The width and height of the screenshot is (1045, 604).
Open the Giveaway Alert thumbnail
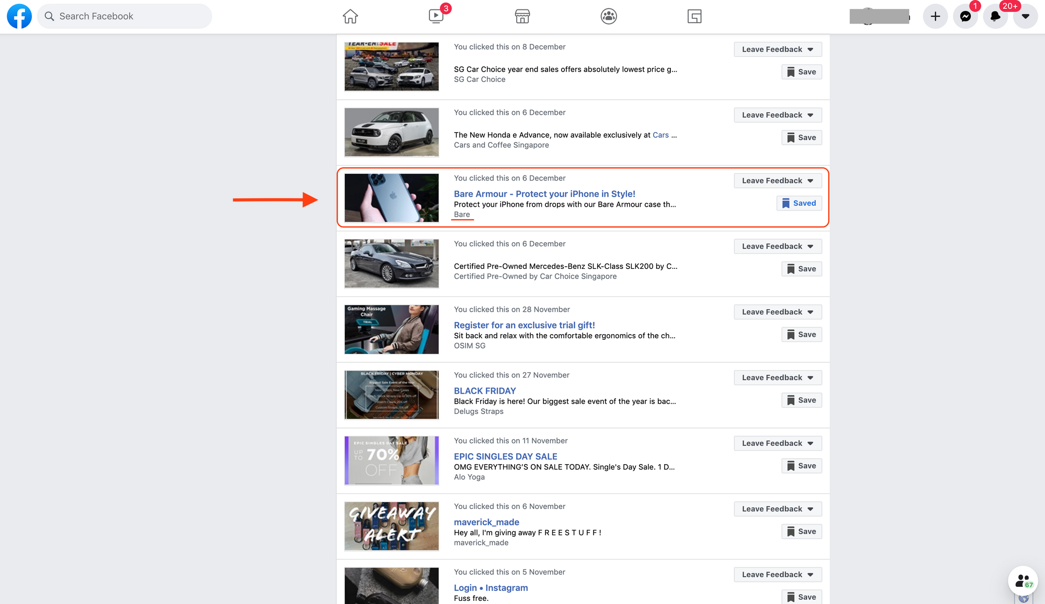391,526
